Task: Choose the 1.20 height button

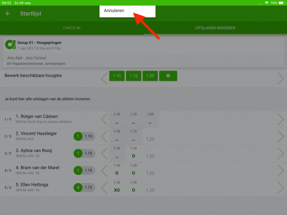Action: coord(150,76)
